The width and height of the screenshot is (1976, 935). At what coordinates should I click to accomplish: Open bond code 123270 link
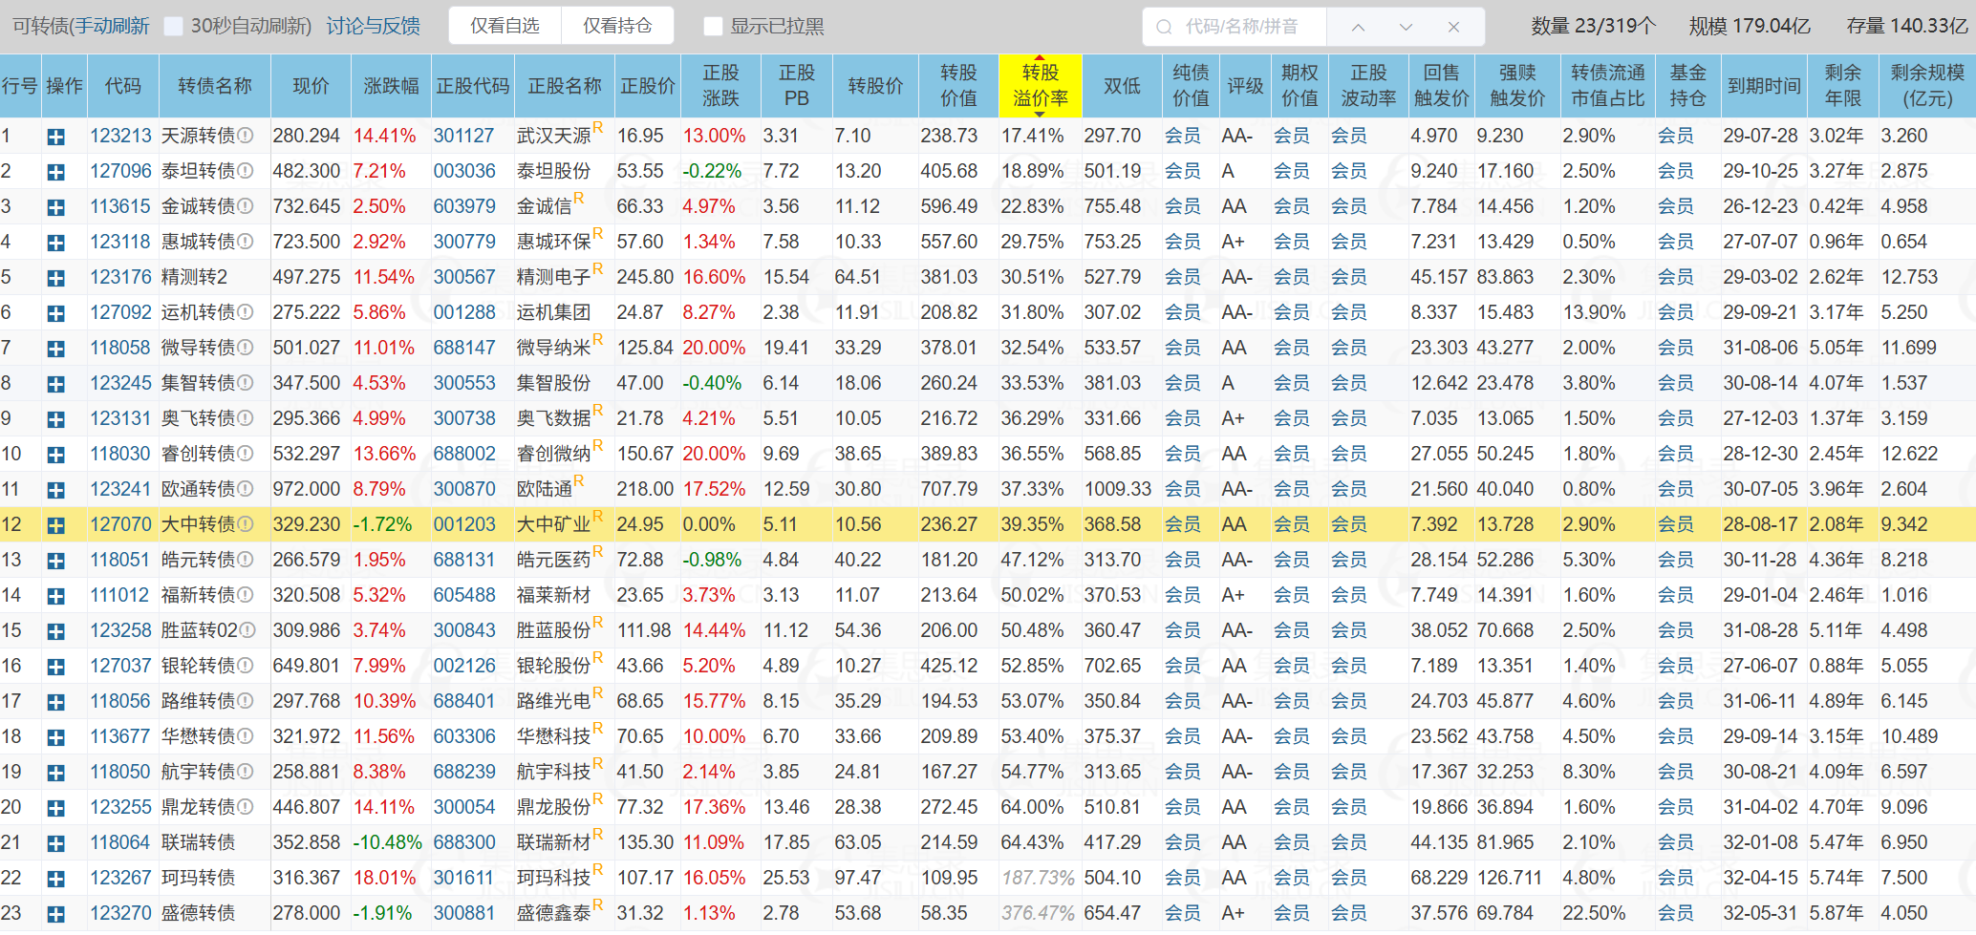click(x=120, y=914)
